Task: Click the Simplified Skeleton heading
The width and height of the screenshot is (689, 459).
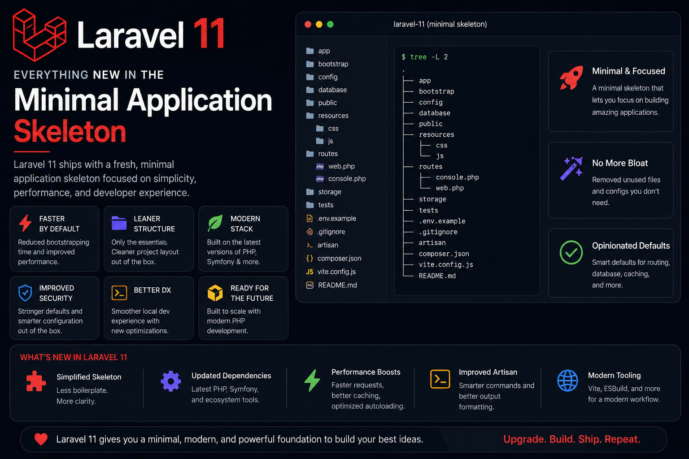Action: [x=89, y=377]
